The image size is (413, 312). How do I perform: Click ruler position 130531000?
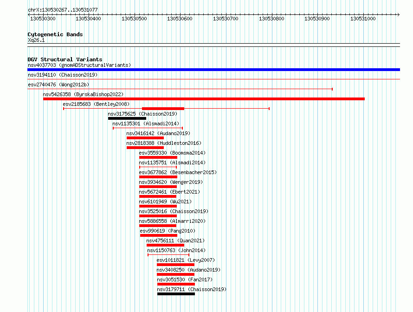pyautogui.click(x=363, y=19)
